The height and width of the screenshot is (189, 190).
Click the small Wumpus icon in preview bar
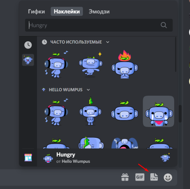(x=164, y=157)
